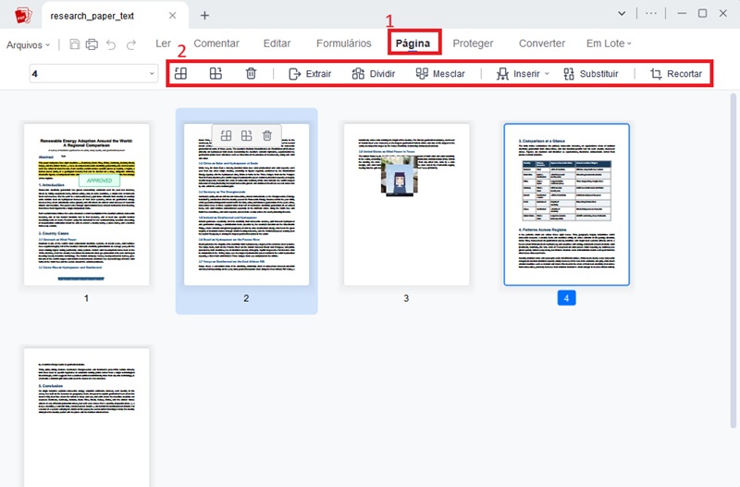Open a new tab with plus button

click(204, 16)
